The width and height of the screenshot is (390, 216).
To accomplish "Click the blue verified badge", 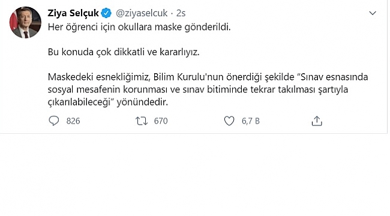I will pos(106,13).
